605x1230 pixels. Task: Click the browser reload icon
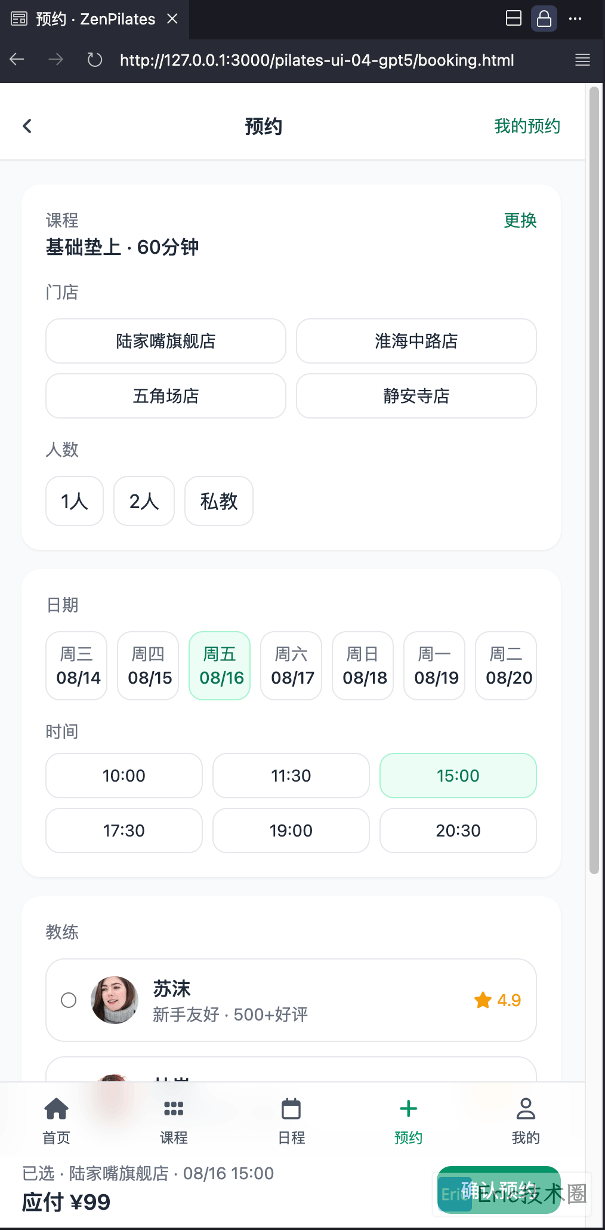pyautogui.click(x=94, y=60)
